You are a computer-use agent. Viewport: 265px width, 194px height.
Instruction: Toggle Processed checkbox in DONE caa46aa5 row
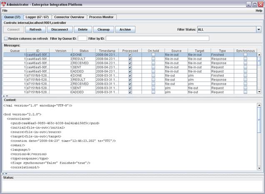130,55
